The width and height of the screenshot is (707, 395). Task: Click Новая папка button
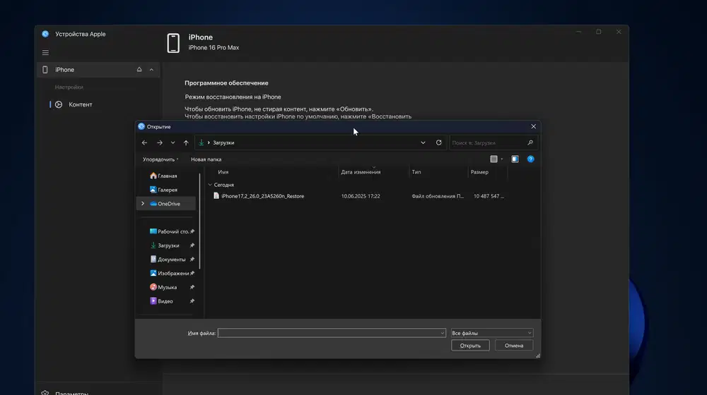[x=206, y=159]
